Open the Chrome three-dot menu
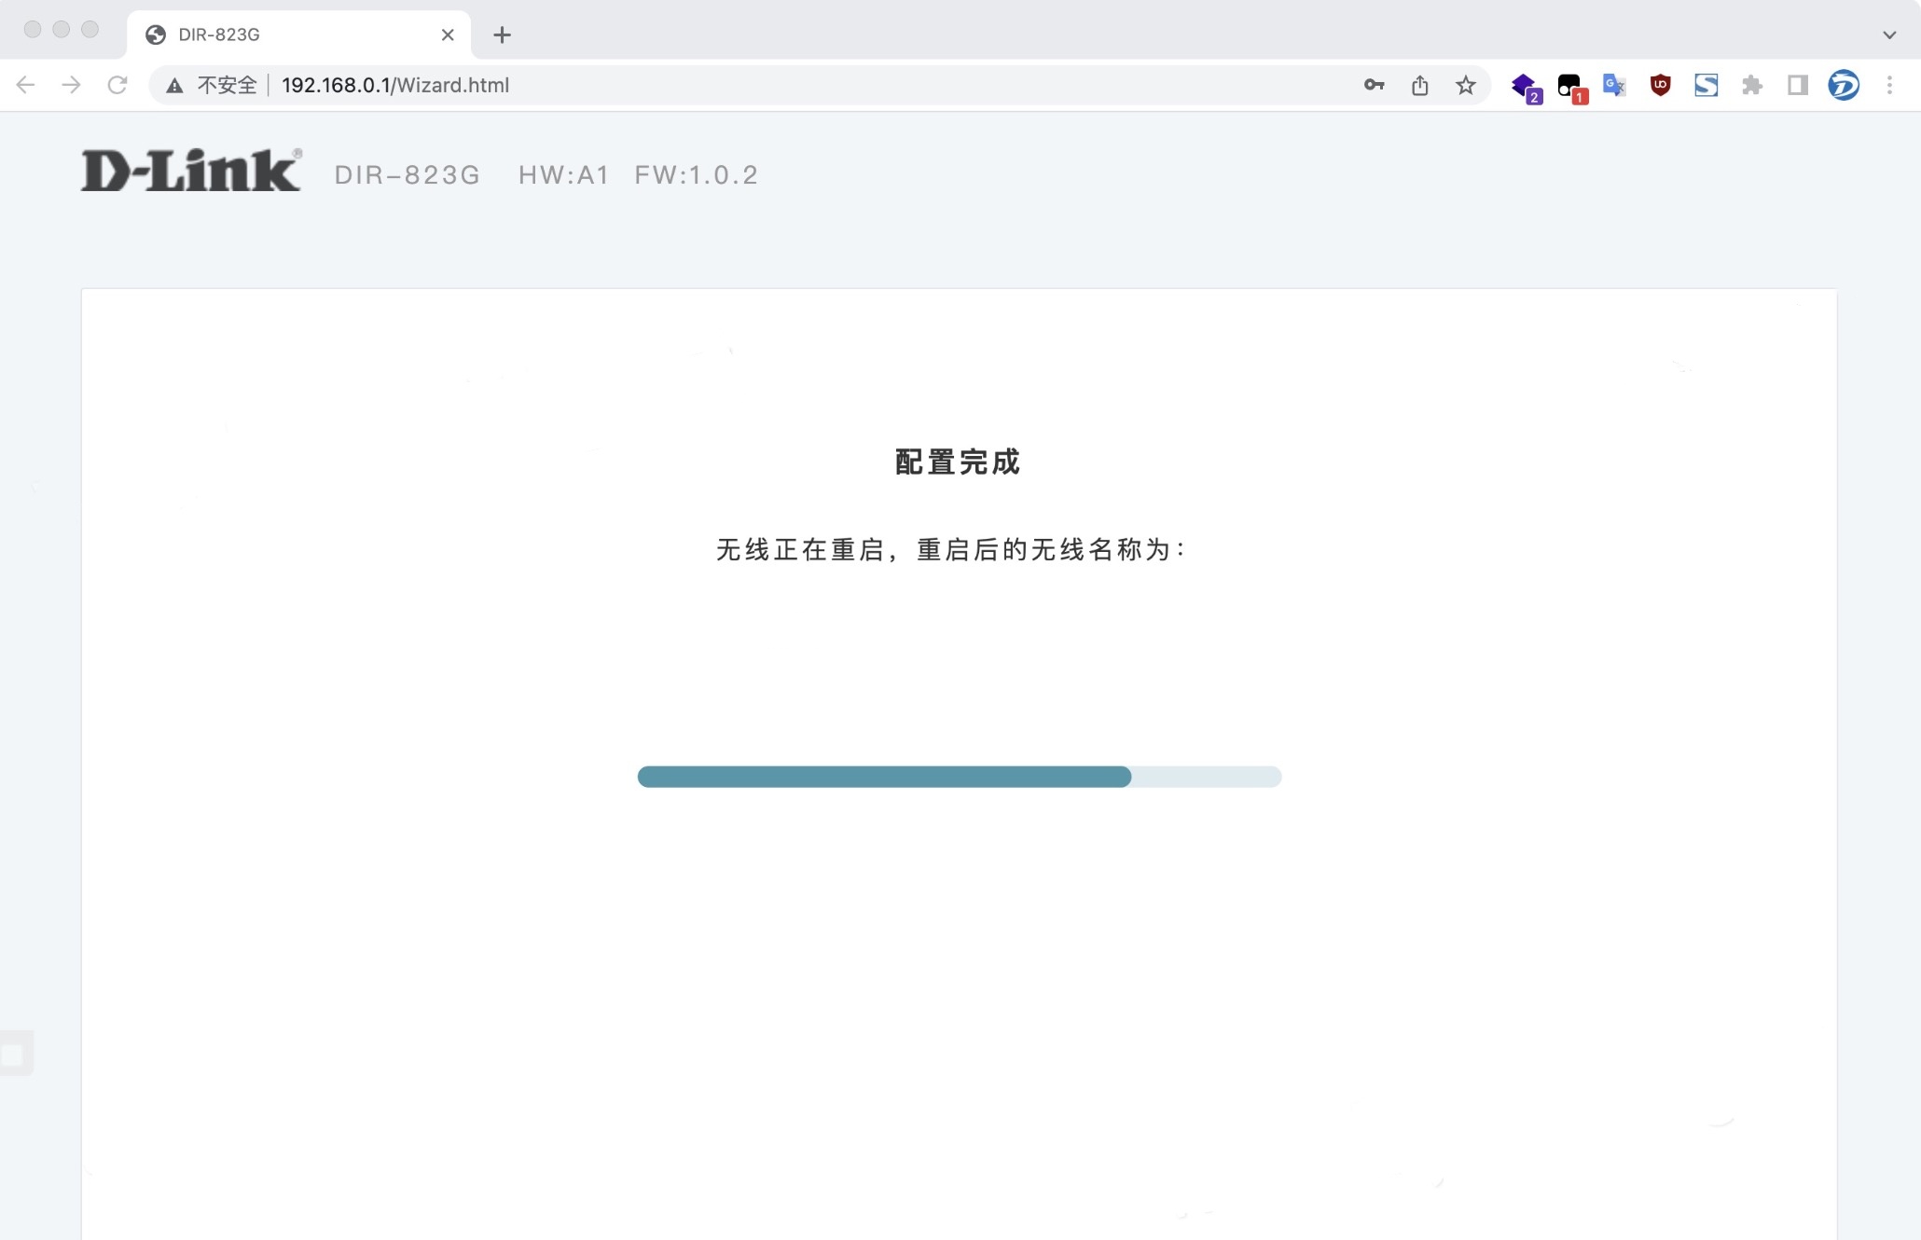The height and width of the screenshot is (1240, 1921). (x=1890, y=85)
